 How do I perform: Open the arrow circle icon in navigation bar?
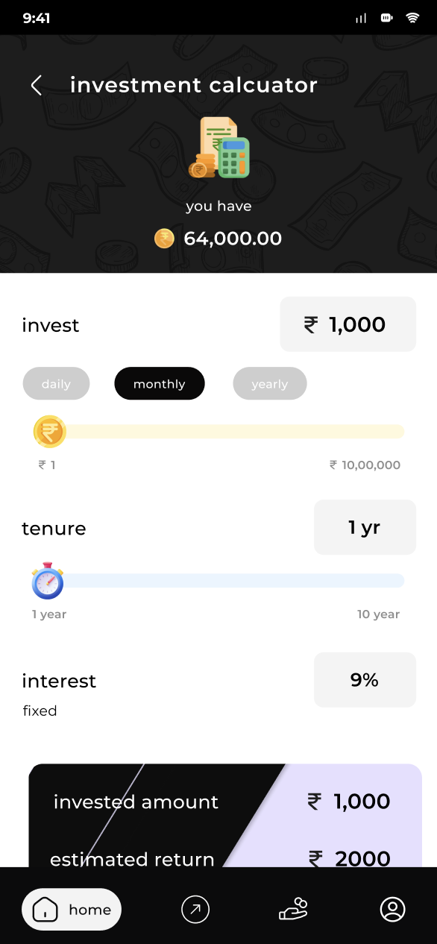coord(195,909)
